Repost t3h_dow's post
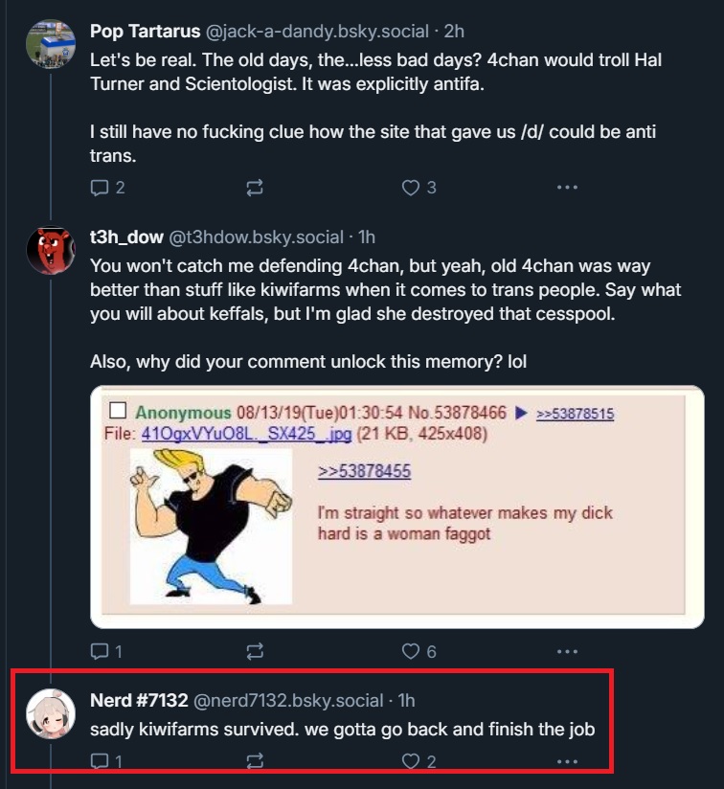This screenshot has height=789, width=724. coord(254,651)
